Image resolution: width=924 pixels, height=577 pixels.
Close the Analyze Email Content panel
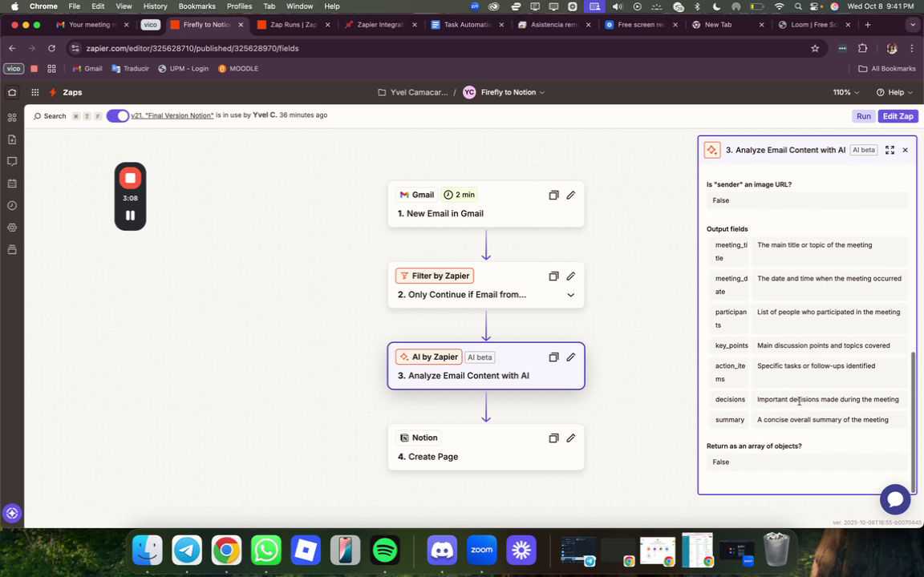[x=905, y=150]
